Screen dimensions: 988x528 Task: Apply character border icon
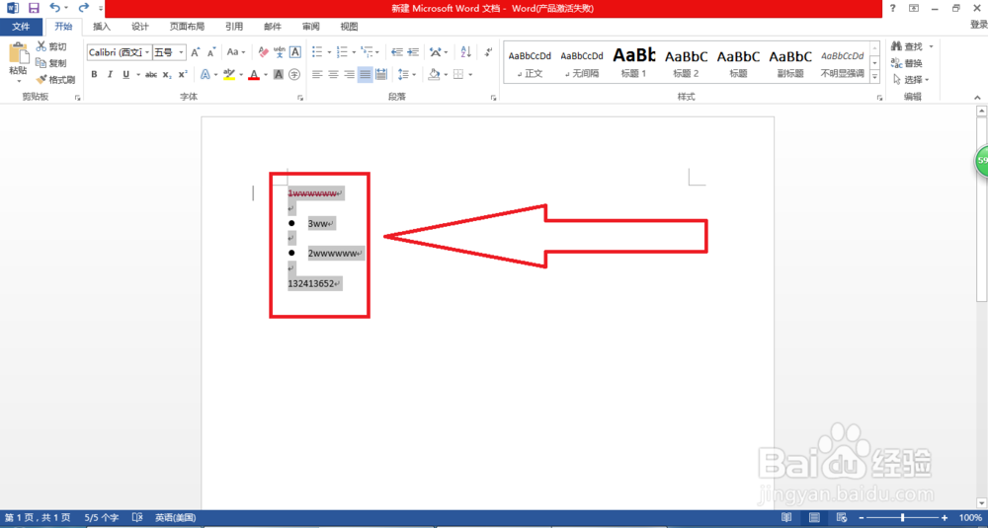(294, 52)
